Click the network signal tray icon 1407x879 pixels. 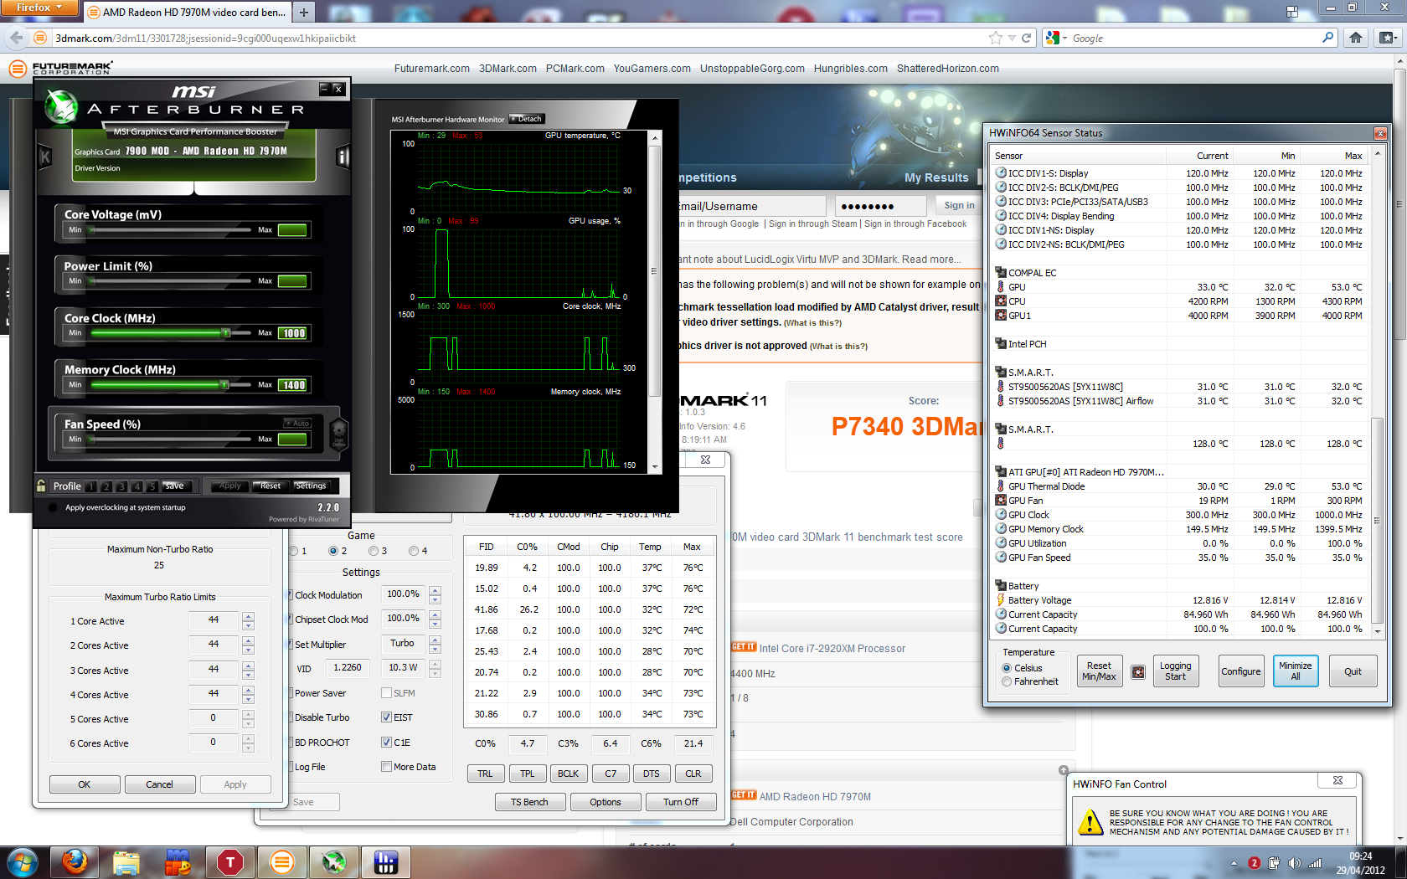pyautogui.click(x=1315, y=863)
